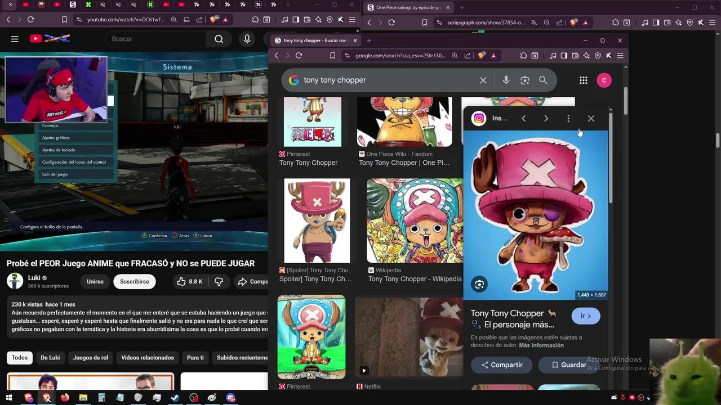Reload the Google search page
721x405 pixels.
[299, 56]
